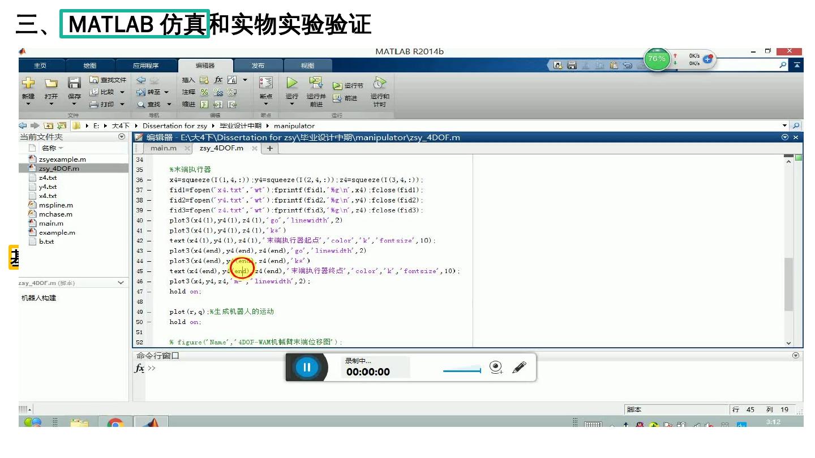Viewport: 815px width, 458px height.
Task: Click the quick access undo icon
Action: pyautogui.click(x=628, y=66)
